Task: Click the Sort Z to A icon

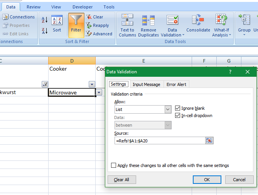Action: click(44, 31)
